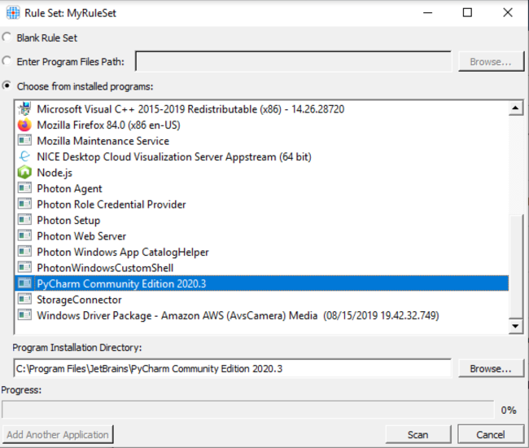Select the Enter Program Files Path option
The height and width of the screenshot is (448, 529).
click(x=7, y=61)
